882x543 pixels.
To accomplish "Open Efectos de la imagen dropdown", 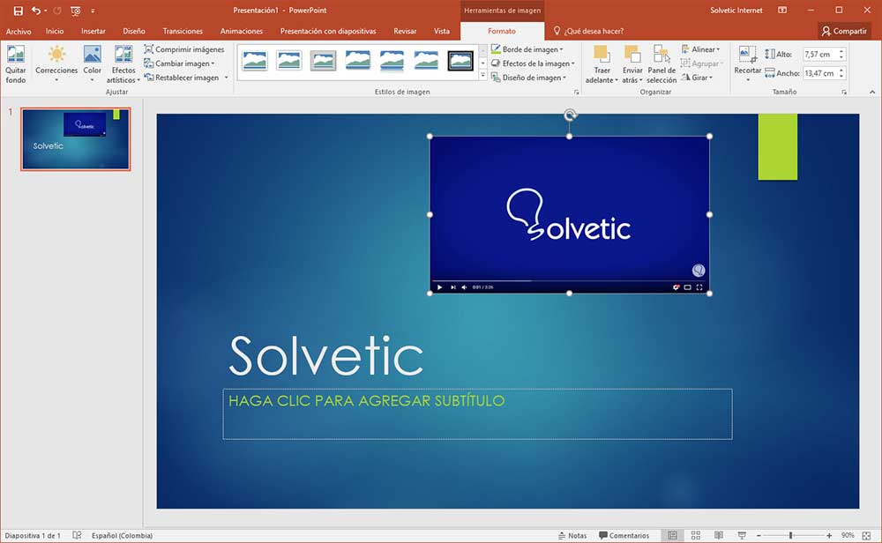I will coord(533,63).
